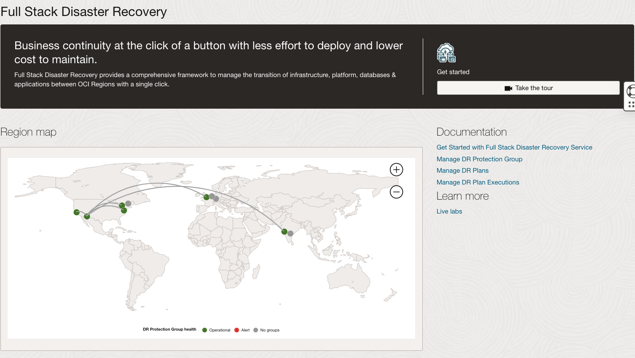Click the DR Protection Group health legend title

click(169, 329)
